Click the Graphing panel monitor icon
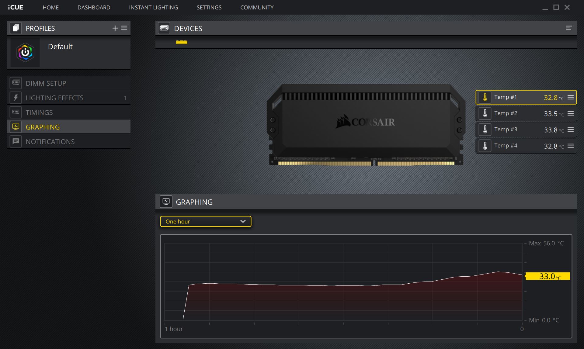Screen dimensions: 584x349 click(x=166, y=202)
